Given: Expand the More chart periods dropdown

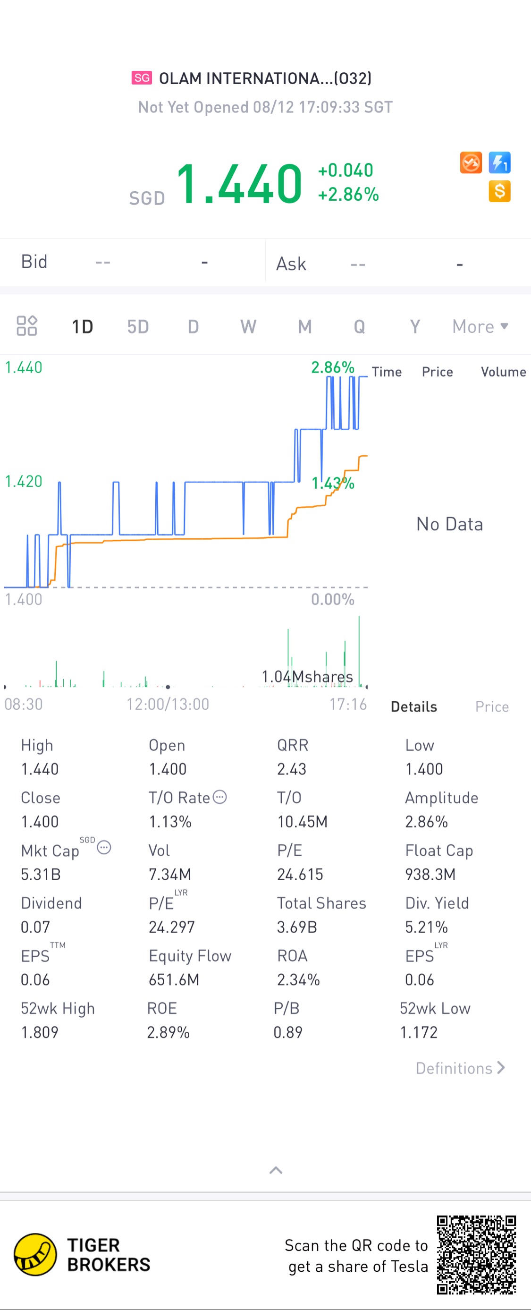Looking at the screenshot, I should click(480, 326).
